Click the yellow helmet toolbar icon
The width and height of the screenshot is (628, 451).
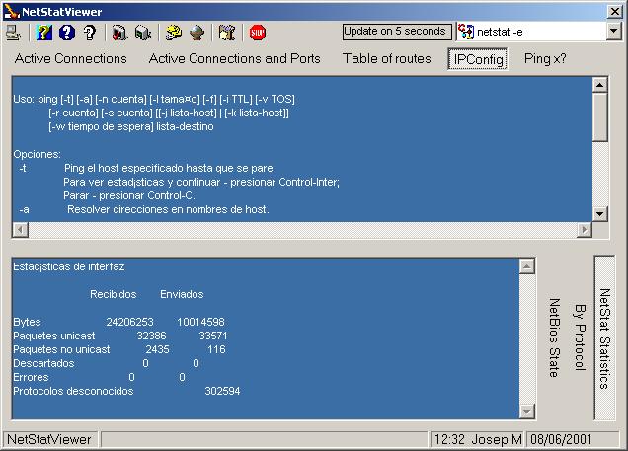pos(174,33)
